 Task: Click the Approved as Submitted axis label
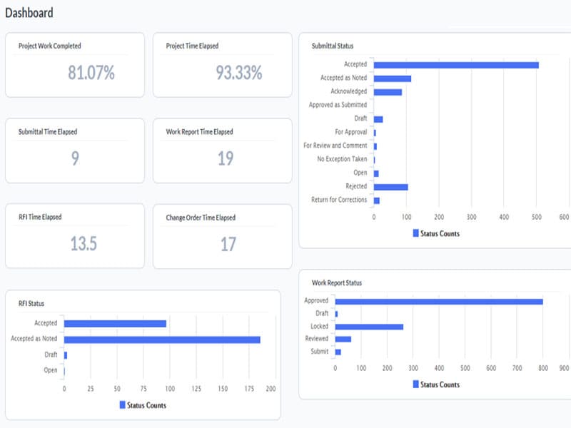coord(338,105)
